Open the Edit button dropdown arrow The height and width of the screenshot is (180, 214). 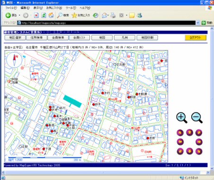[x=126, y=15]
